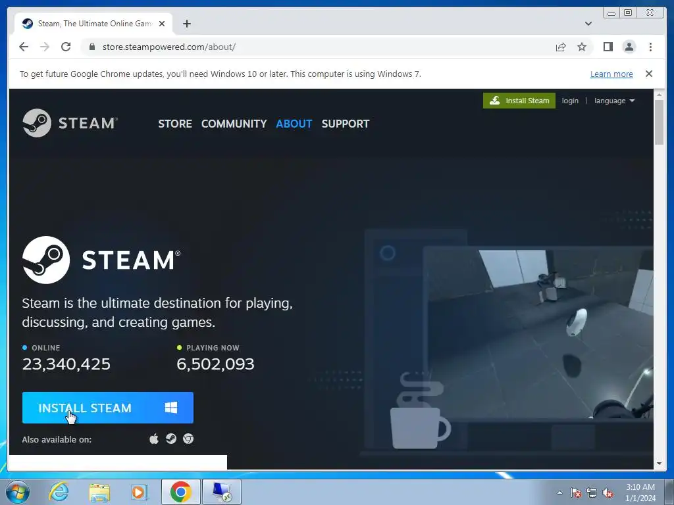Screen dimensions: 674x505
Task: Click the page vertical scrollbar thumb
Action: click(659, 122)
